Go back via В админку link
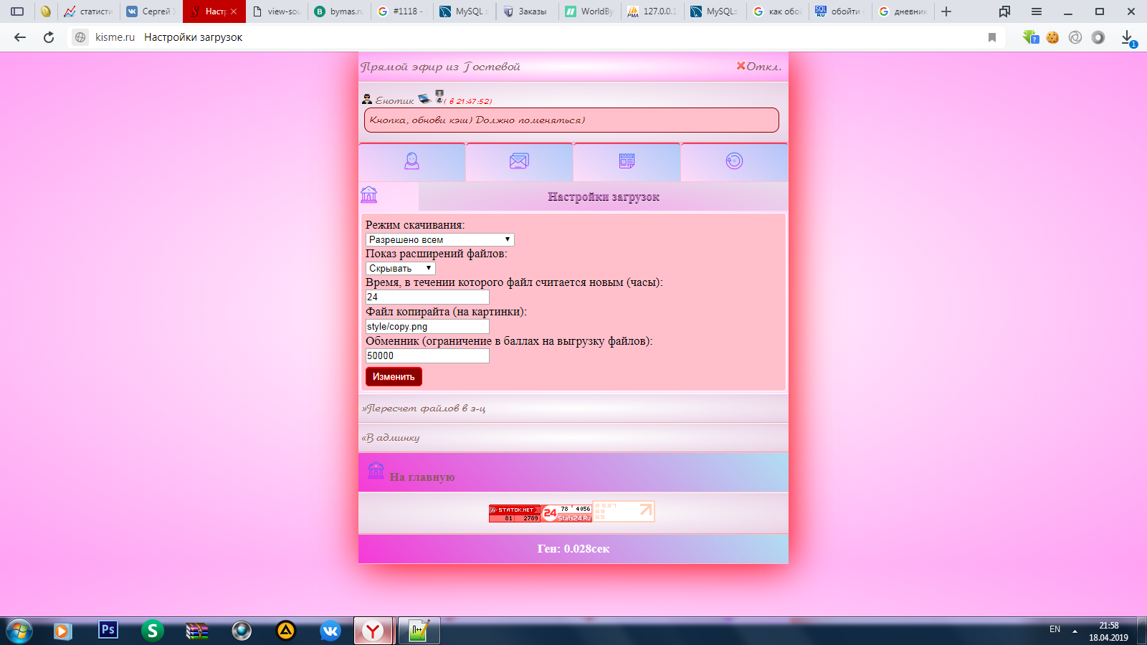Image resolution: width=1147 pixels, height=645 pixels. coord(391,438)
